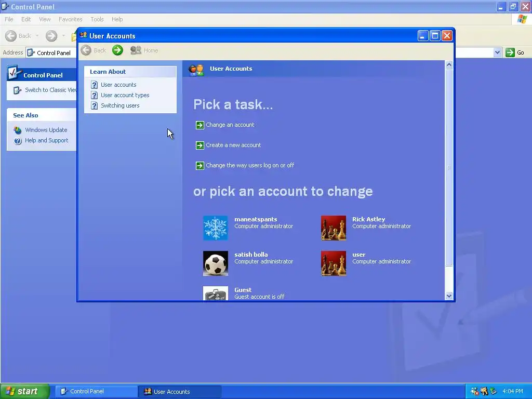Open the Back history dropdown in Control Panel
532x399 pixels.
[37, 36]
